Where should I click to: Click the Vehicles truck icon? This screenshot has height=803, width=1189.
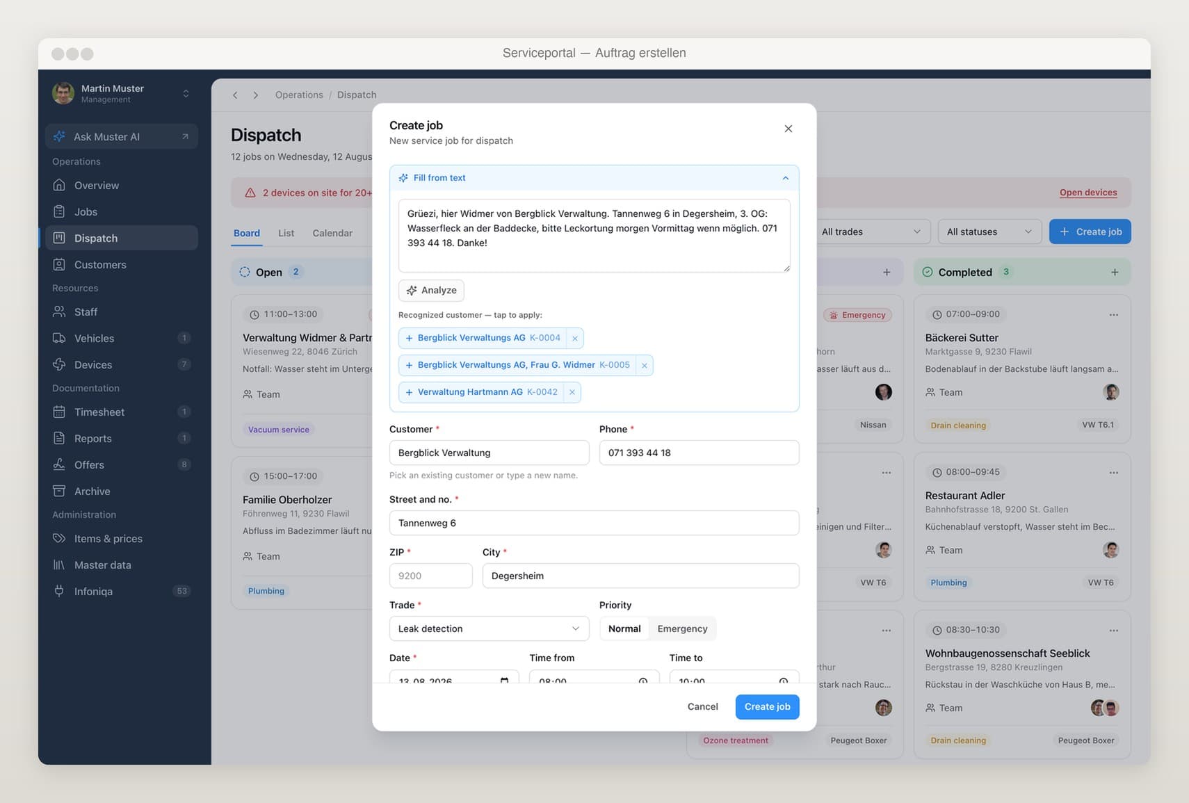59,338
